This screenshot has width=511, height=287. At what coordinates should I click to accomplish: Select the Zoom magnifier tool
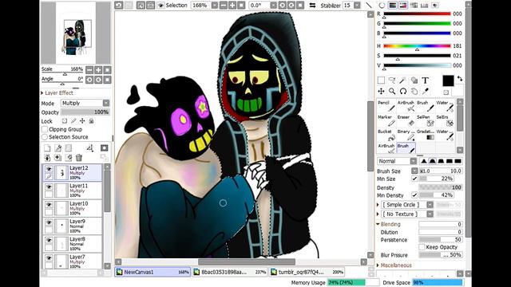tap(392, 91)
